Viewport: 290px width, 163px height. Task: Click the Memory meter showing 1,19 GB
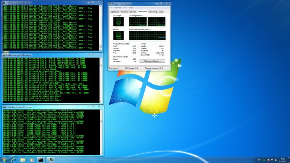tap(119, 35)
